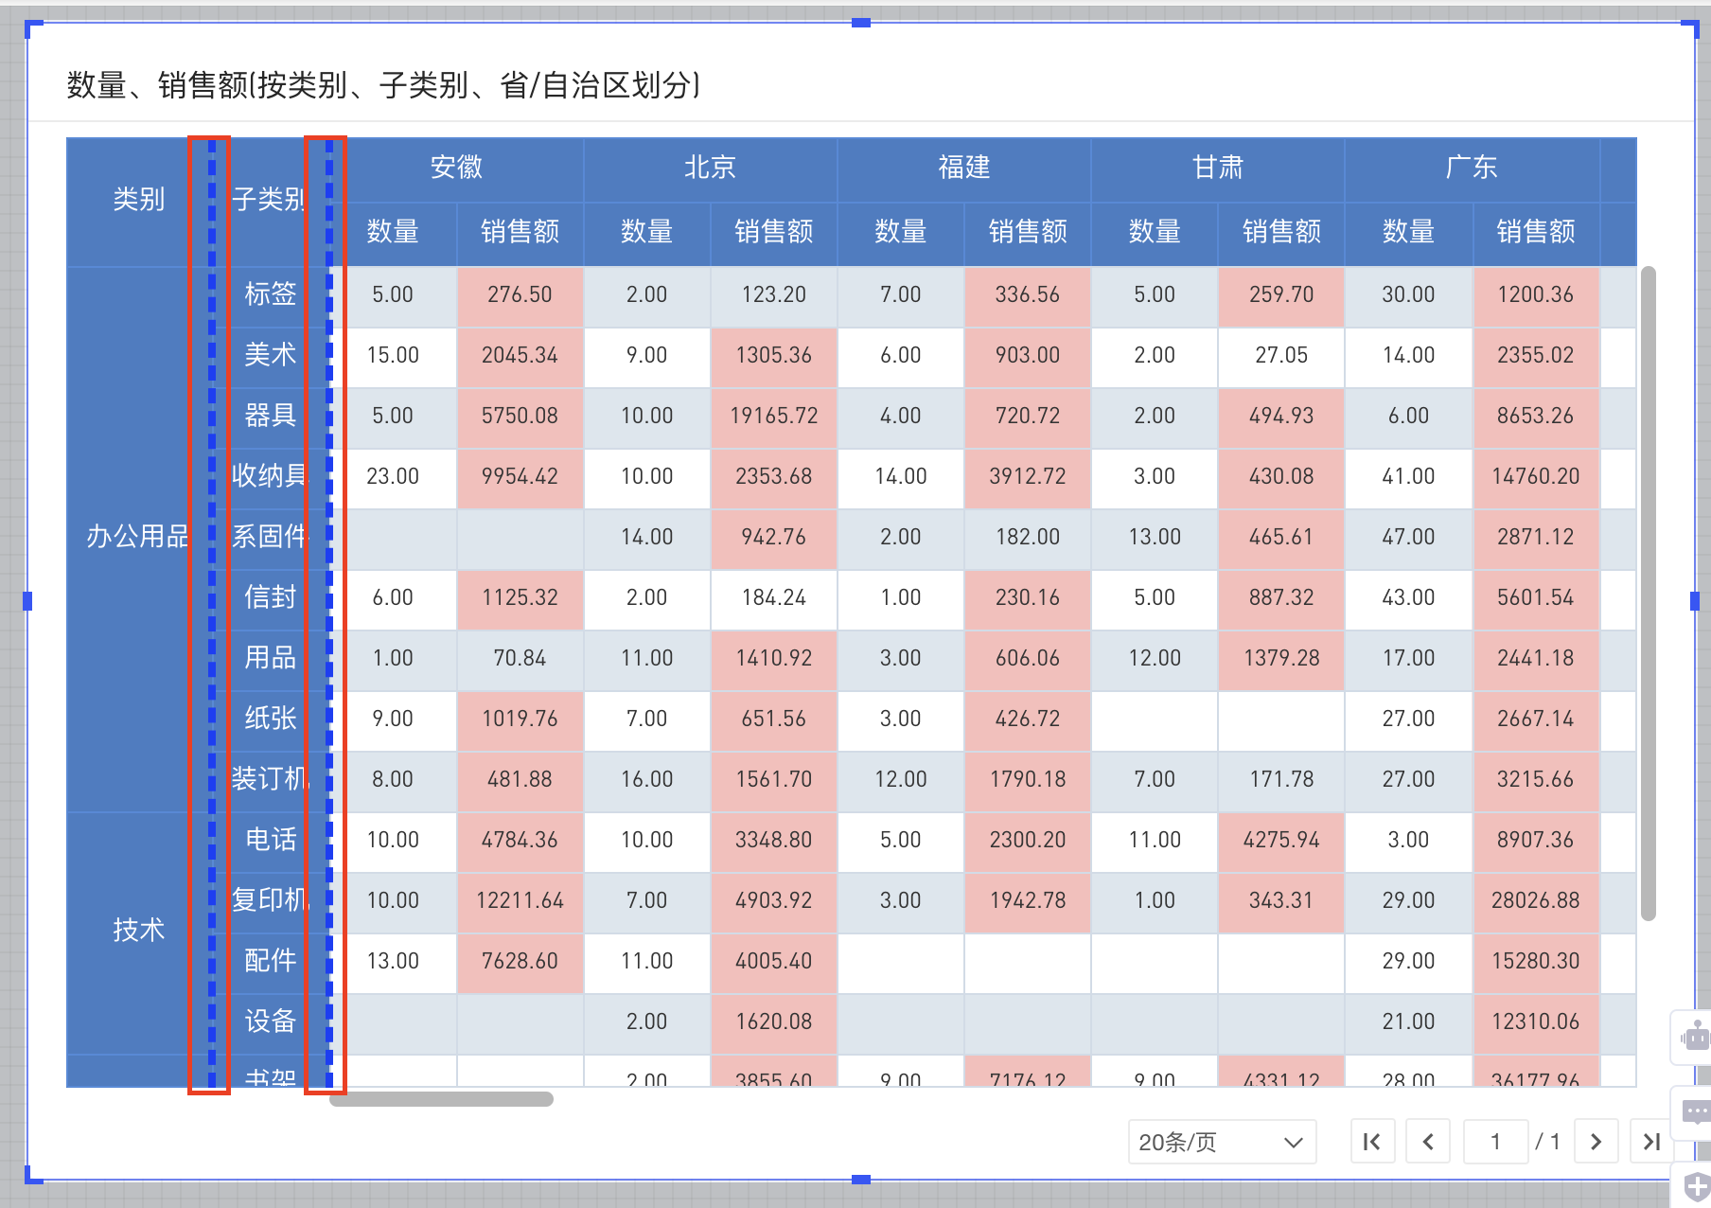The height and width of the screenshot is (1208, 1711).
Task: Click the page number input field
Action: [1495, 1141]
